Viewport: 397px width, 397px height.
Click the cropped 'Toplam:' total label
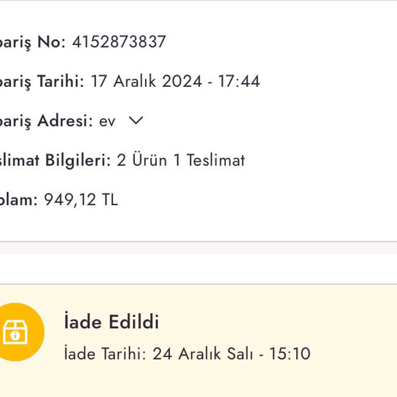tap(19, 200)
